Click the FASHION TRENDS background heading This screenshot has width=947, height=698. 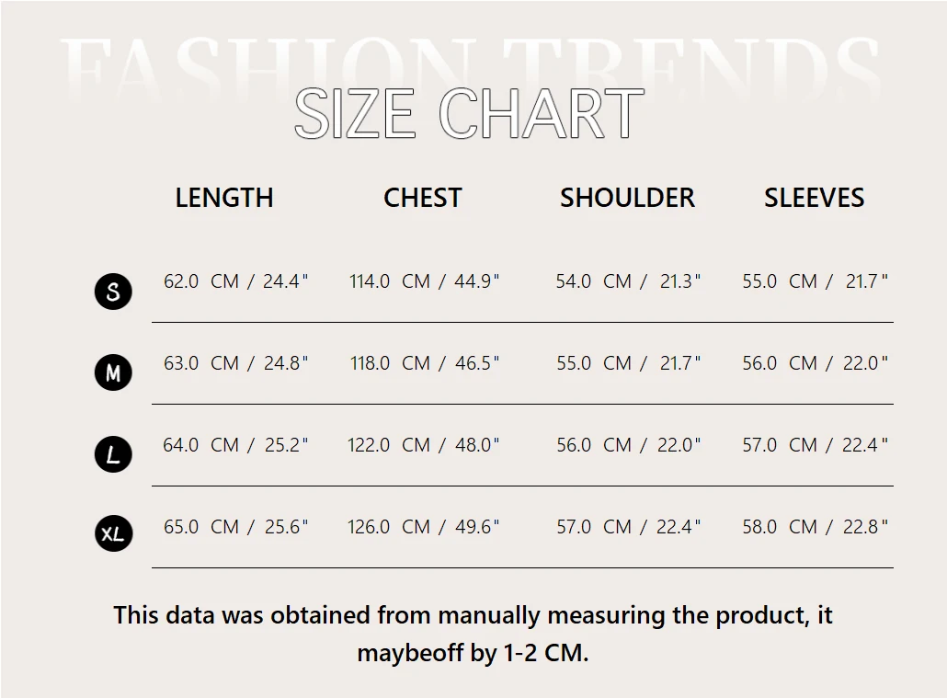pos(469,64)
